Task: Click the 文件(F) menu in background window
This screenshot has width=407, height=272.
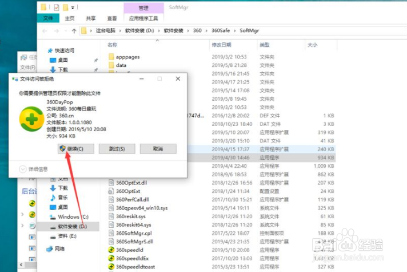Action: tap(28, 68)
